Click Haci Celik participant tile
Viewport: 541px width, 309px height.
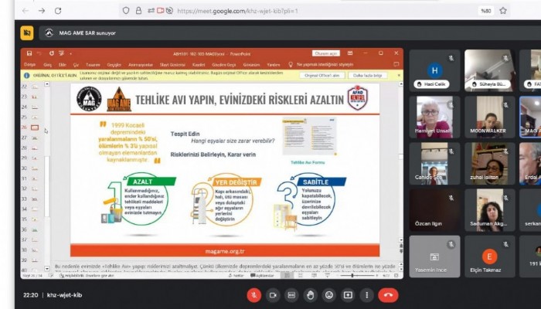pyautogui.click(x=434, y=70)
